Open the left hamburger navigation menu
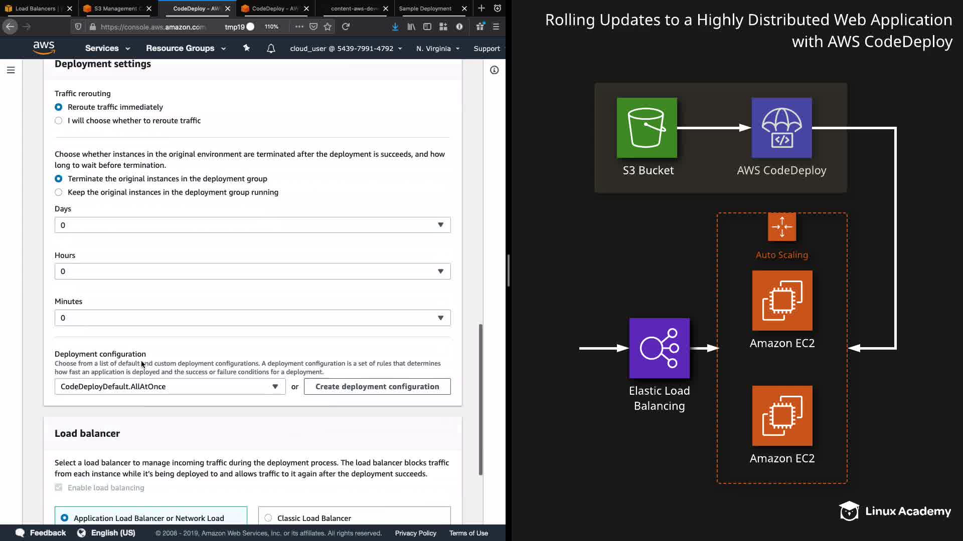This screenshot has height=541, width=963. click(11, 70)
